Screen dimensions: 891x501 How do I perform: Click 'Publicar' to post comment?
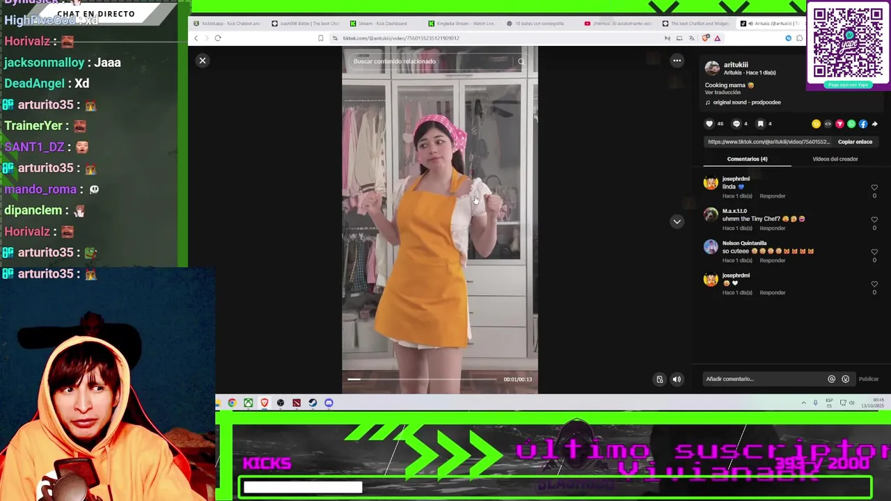click(869, 379)
